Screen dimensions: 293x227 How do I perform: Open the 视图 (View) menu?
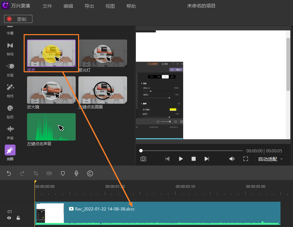(x=110, y=6)
